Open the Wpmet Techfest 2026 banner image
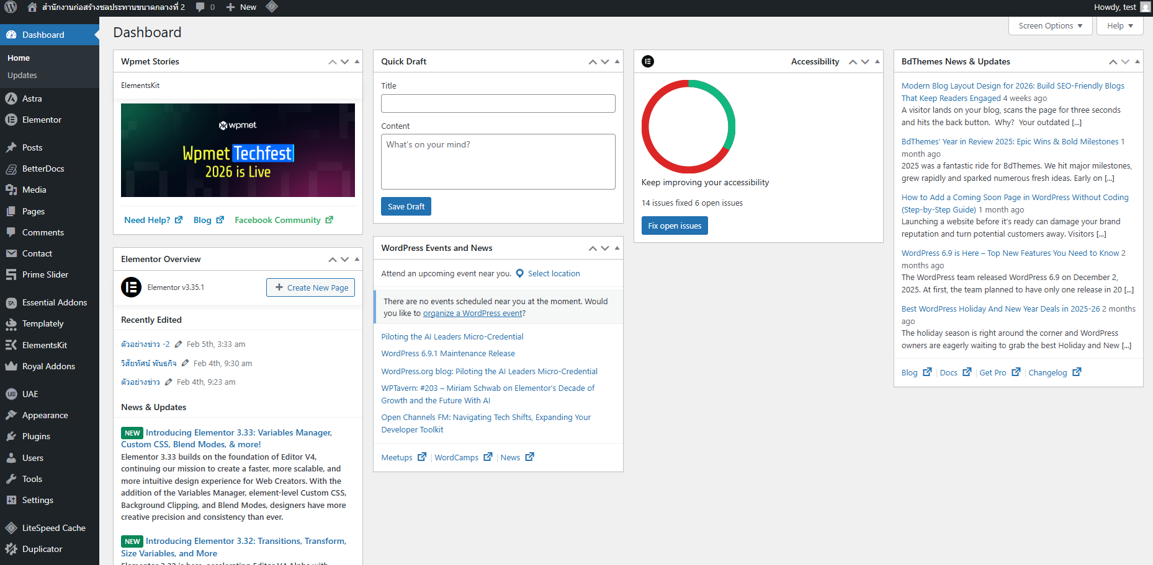The width and height of the screenshot is (1153, 565). coord(238,150)
